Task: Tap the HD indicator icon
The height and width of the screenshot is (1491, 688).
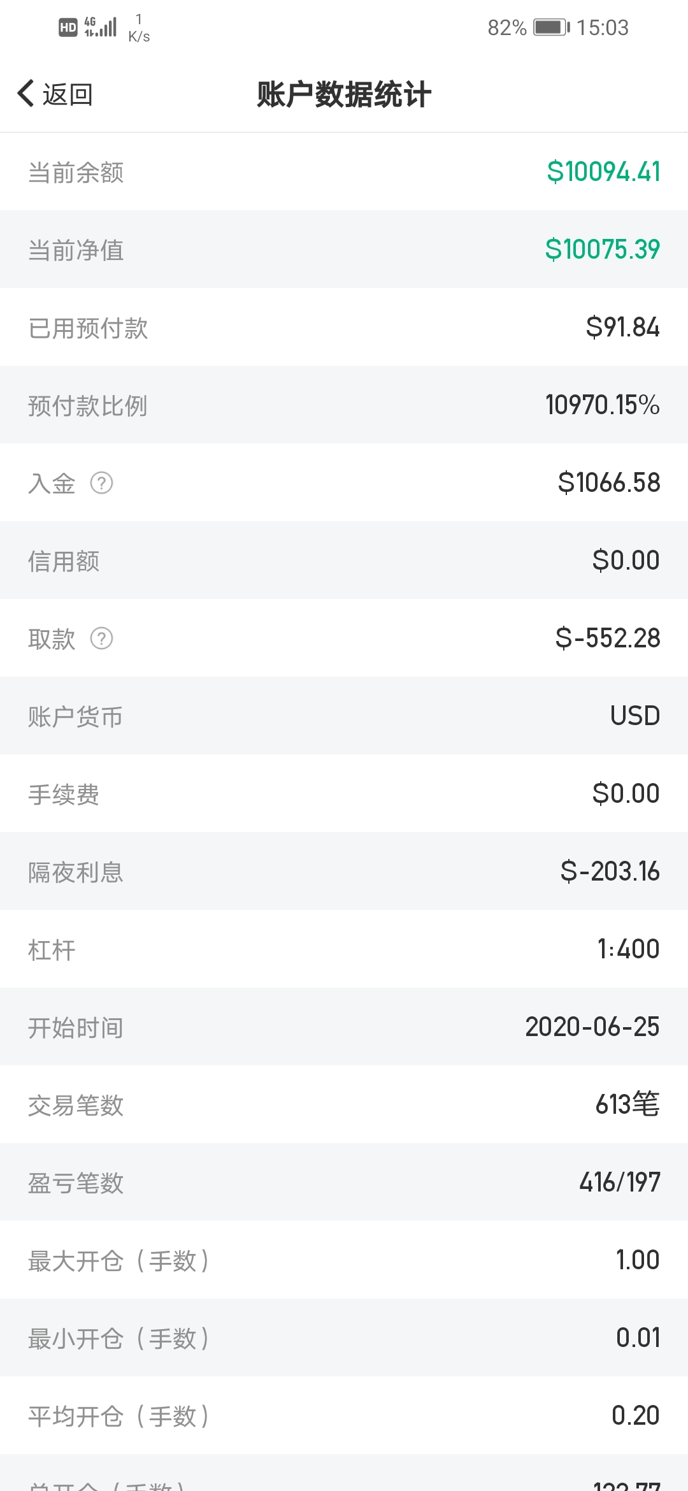Action: click(x=68, y=27)
